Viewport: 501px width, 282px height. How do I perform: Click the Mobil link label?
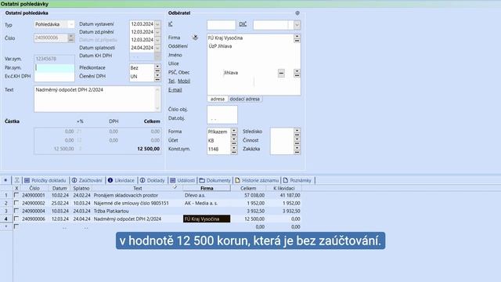(184, 81)
